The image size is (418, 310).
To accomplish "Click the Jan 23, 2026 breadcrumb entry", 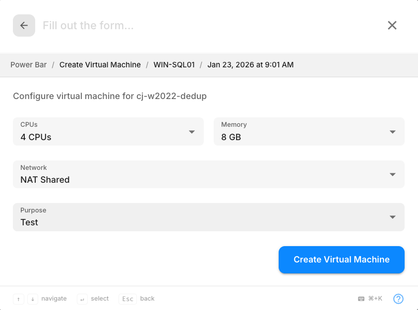I will [250, 65].
